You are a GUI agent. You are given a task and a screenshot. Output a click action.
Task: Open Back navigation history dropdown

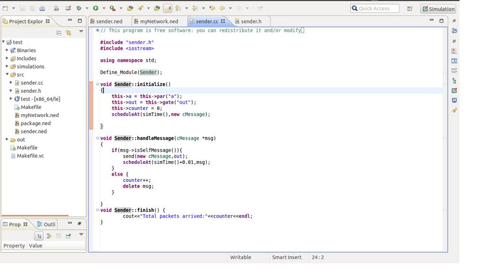(230, 9)
